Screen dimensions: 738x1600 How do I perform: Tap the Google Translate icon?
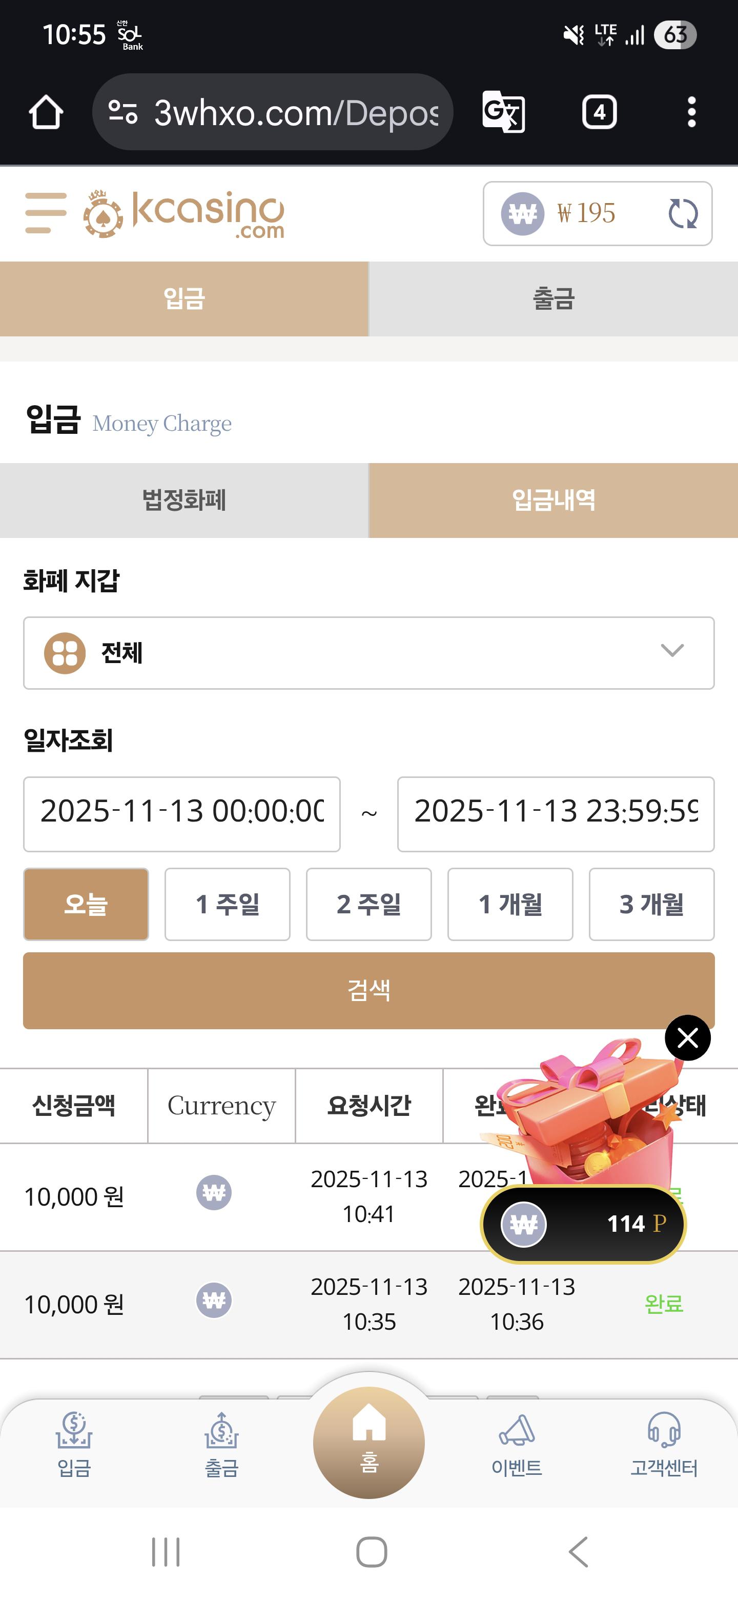coord(503,112)
